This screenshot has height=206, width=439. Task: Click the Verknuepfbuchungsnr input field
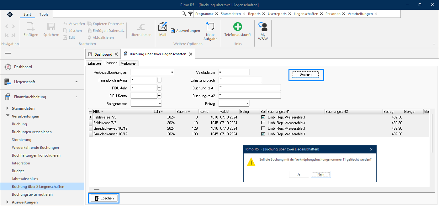pos(152,72)
